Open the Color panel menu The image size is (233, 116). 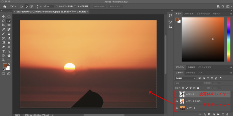coord(231,14)
